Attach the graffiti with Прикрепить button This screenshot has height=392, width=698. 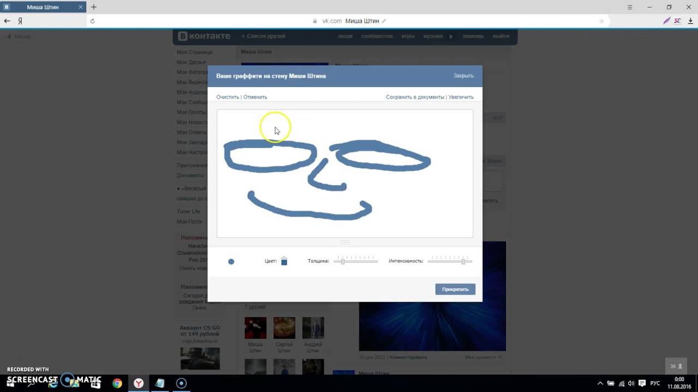tap(455, 289)
